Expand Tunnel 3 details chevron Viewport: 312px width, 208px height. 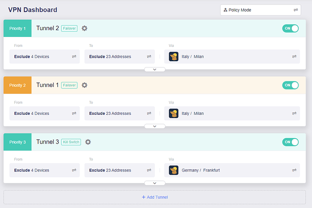click(x=155, y=183)
